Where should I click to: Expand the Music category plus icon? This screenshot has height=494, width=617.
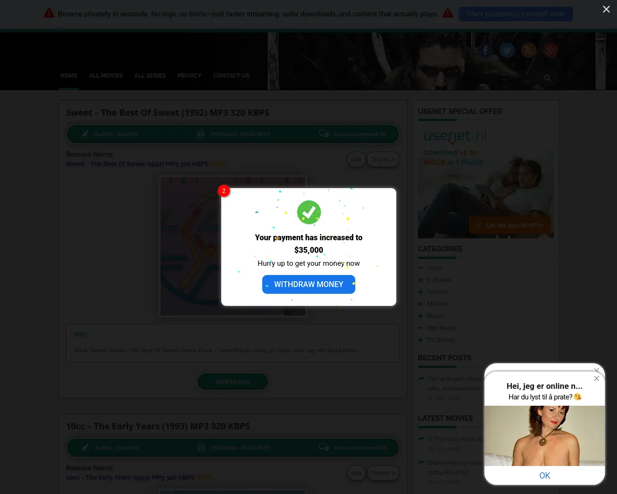(421, 316)
